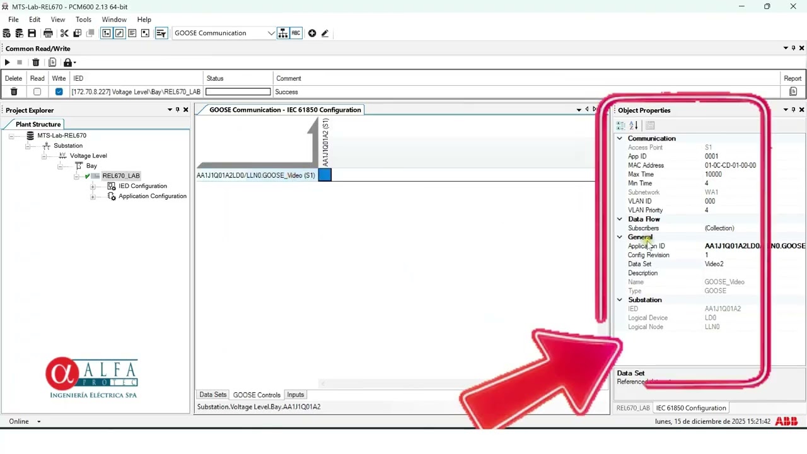
Task: Click the MAC Address value 01-0C-CD-01-00-00
Action: 730,166
